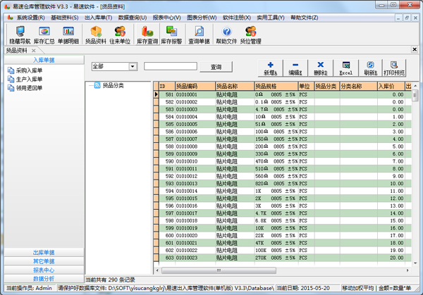Click the 库存报警 toolbar icon

[x=171, y=34]
